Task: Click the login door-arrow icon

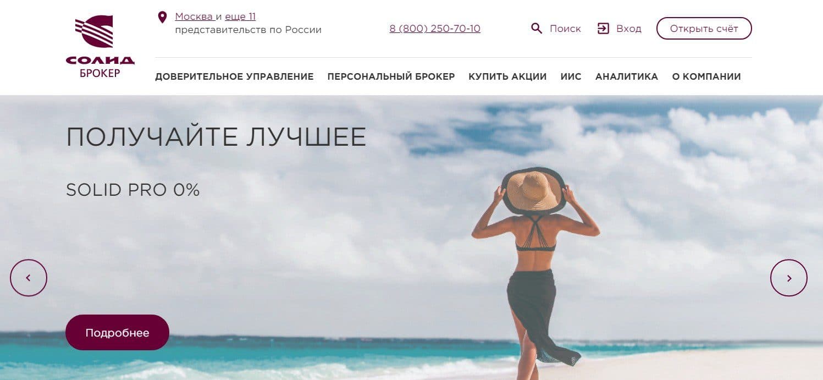Action: pyautogui.click(x=603, y=29)
